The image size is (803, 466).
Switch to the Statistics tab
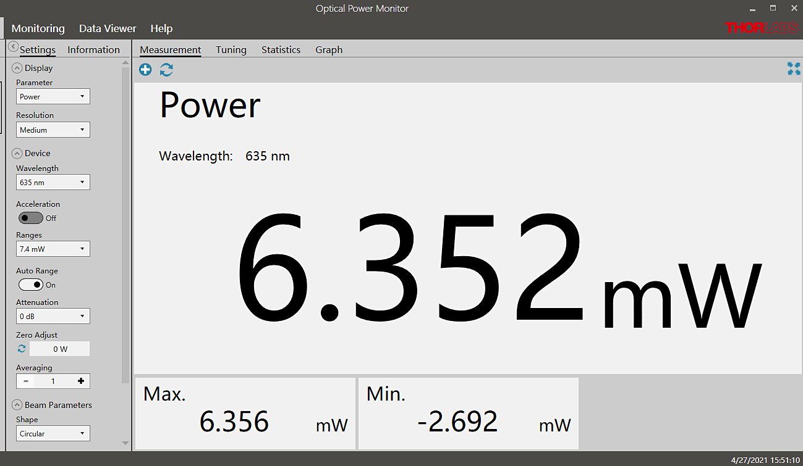[x=281, y=50]
